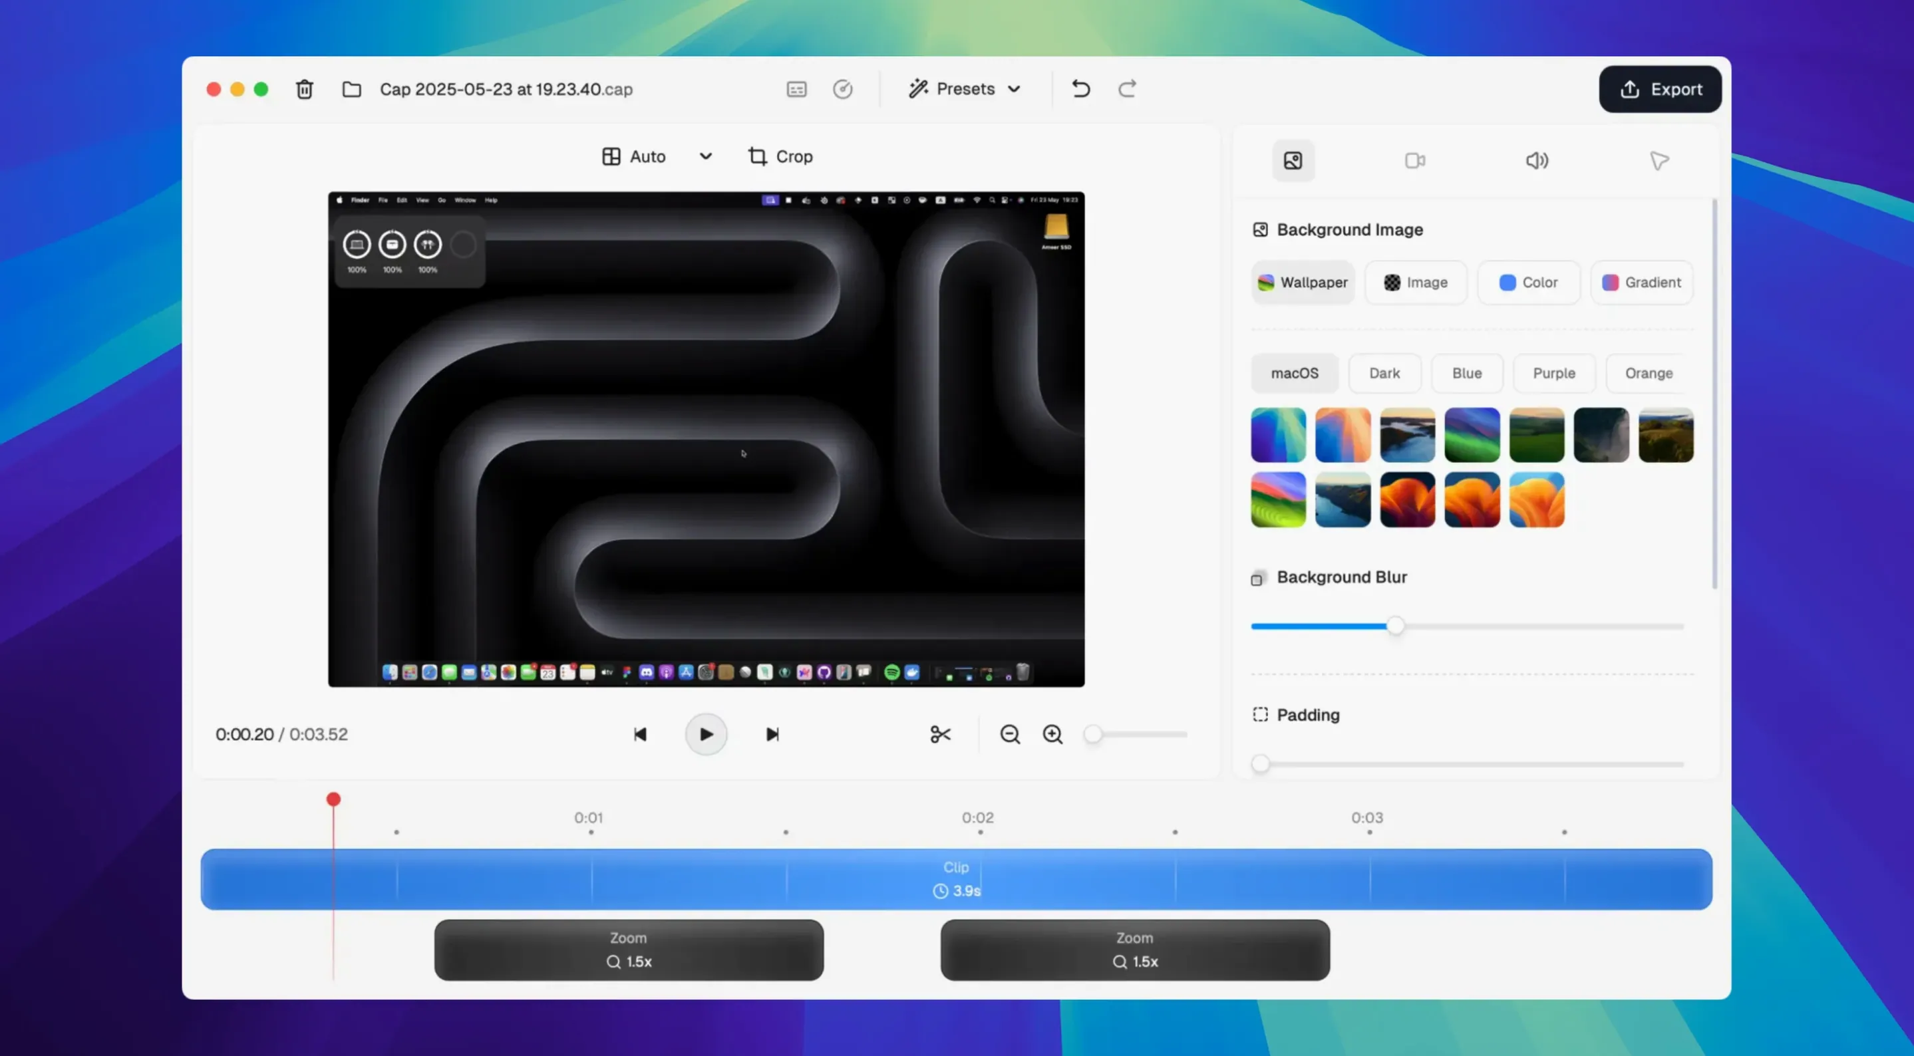
Task: Zoom out the timeline
Action: point(1010,734)
